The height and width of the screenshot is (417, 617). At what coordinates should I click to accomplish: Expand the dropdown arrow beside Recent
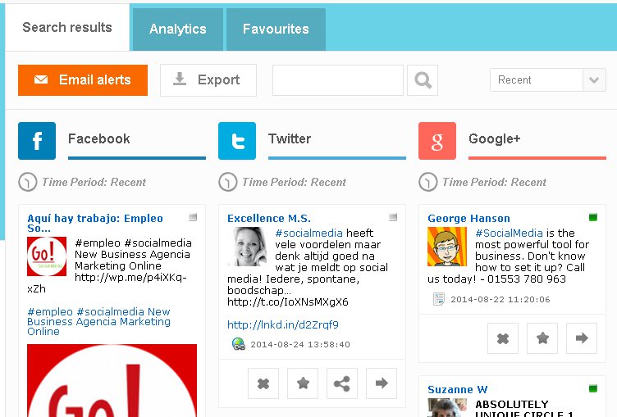[594, 80]
